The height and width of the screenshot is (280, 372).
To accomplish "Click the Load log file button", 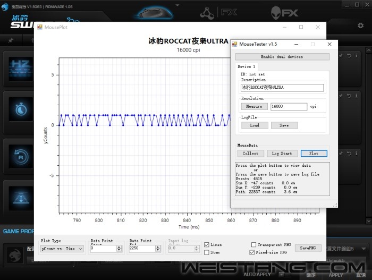I will tap(255, 125).
